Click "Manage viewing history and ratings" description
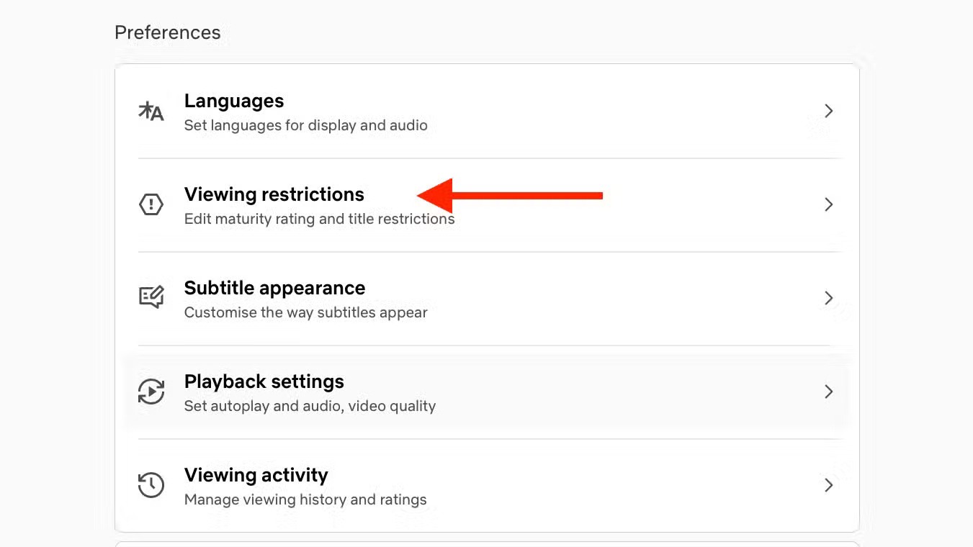Viewport: 973px width, 547px height. [305, 499]
